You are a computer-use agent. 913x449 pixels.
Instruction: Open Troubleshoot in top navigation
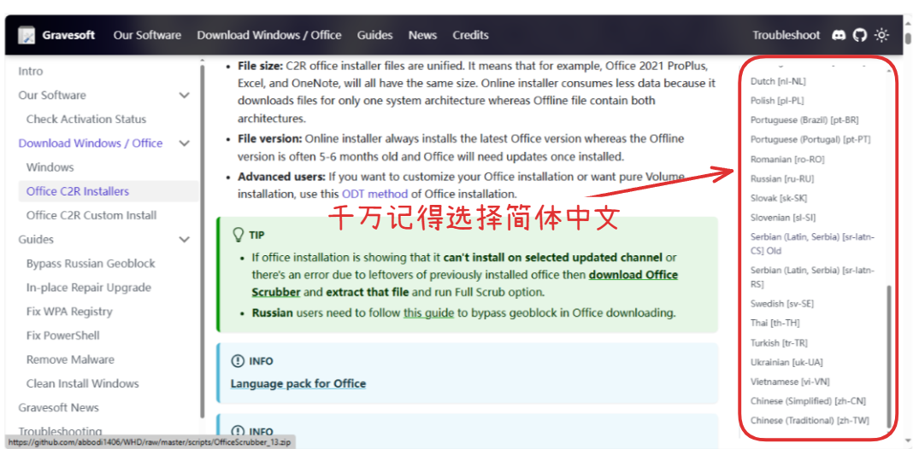pos(786,35)
